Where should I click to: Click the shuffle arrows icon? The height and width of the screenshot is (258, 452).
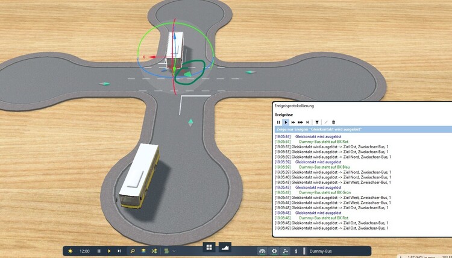pos(154,251)
